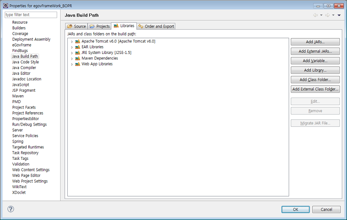The width and height of the screenshot is (347, 220).
Task: Click the help question mark icon
Action: click(11, 209)
